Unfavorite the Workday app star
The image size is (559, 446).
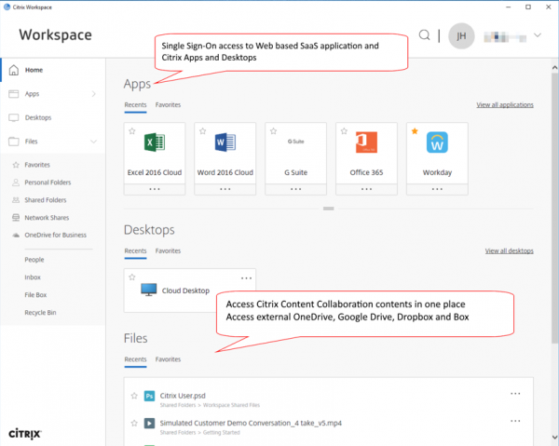(415, 130)
